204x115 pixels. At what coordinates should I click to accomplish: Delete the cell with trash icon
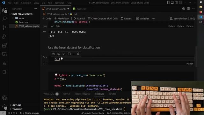78,54
